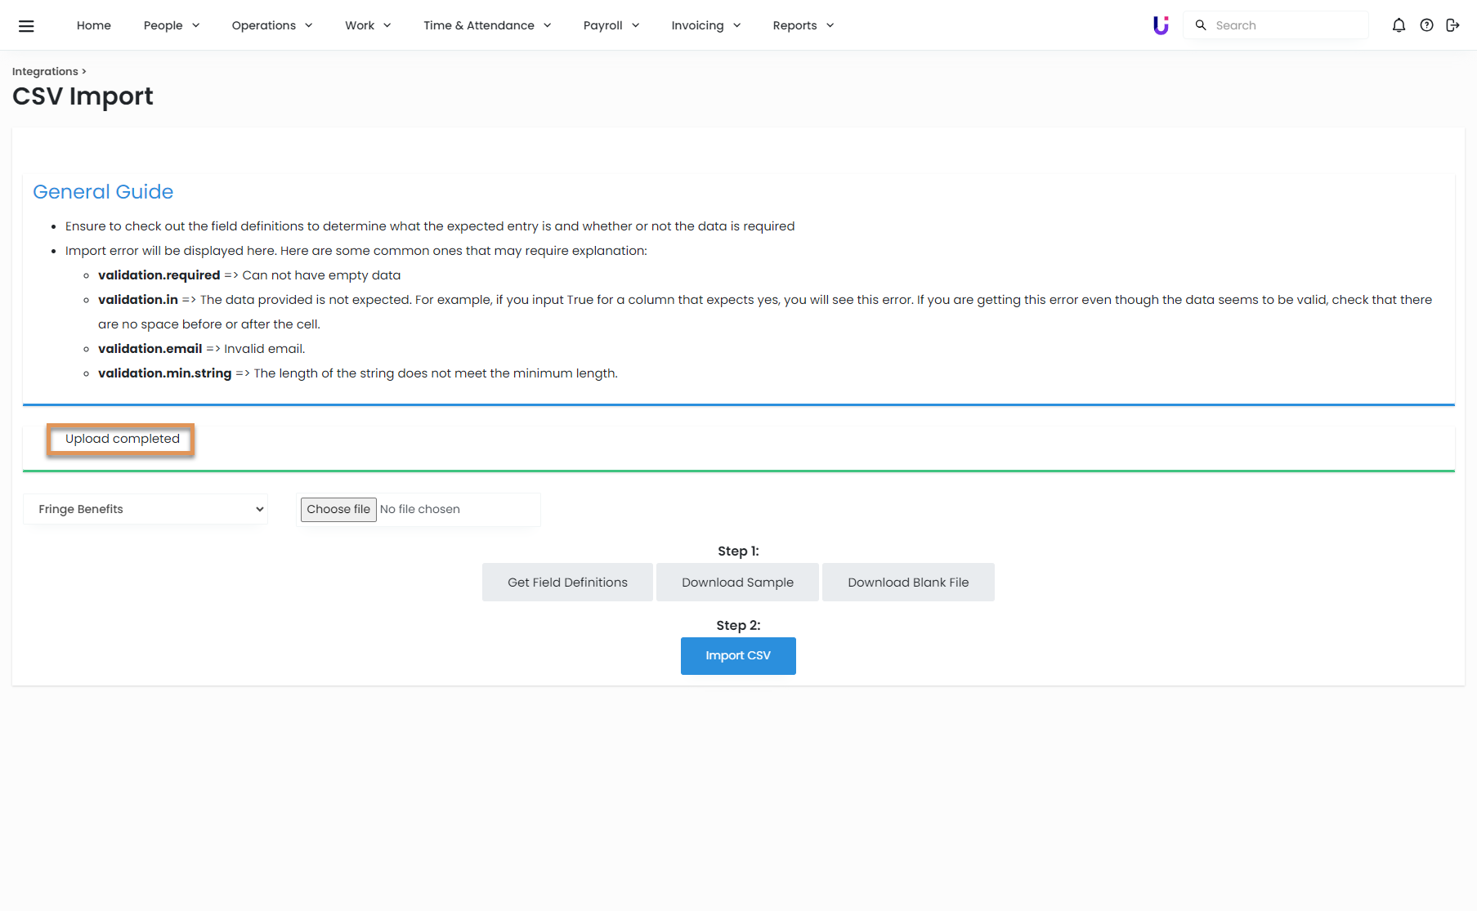Open the help question mark icon
Image resolution: width=1477 pixels, height=911 pixels.
click(1426, 25)
